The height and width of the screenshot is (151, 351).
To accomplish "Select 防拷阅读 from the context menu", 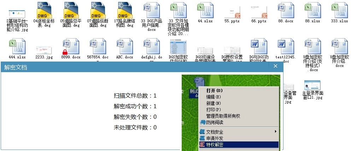I will 215,122.
